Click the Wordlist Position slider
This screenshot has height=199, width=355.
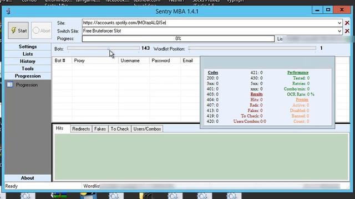pyautogui.click(x=252, y=49)
